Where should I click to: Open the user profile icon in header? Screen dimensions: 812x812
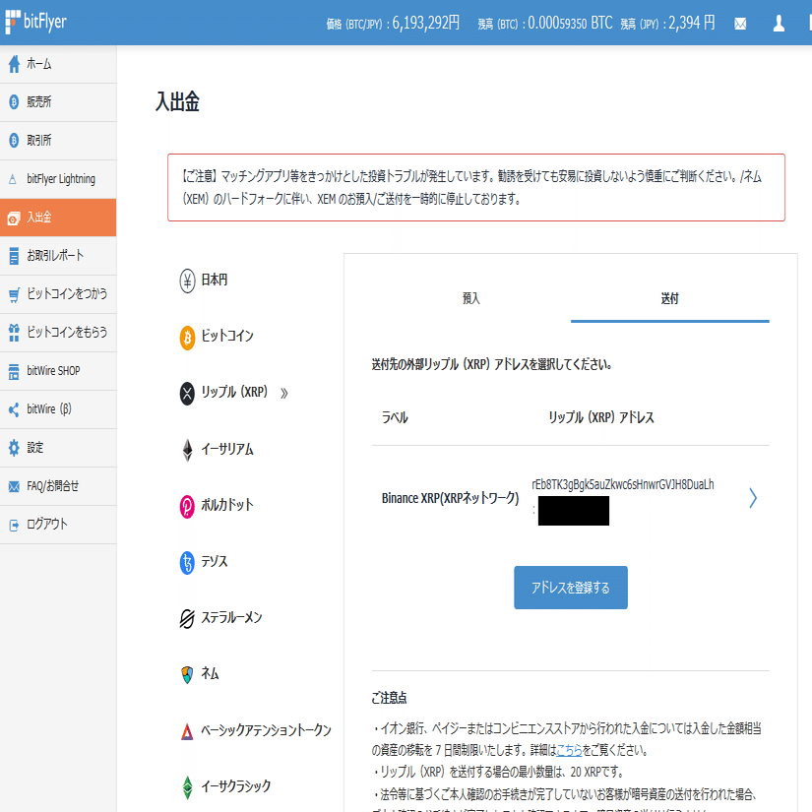click(779, 24)
